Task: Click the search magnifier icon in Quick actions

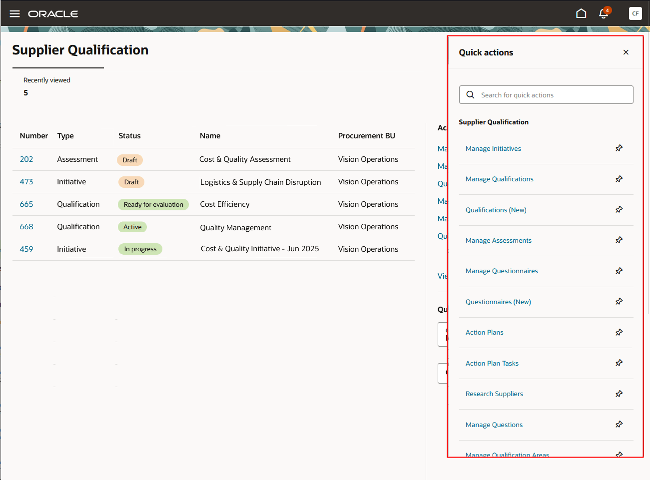Action: point(470,95)
